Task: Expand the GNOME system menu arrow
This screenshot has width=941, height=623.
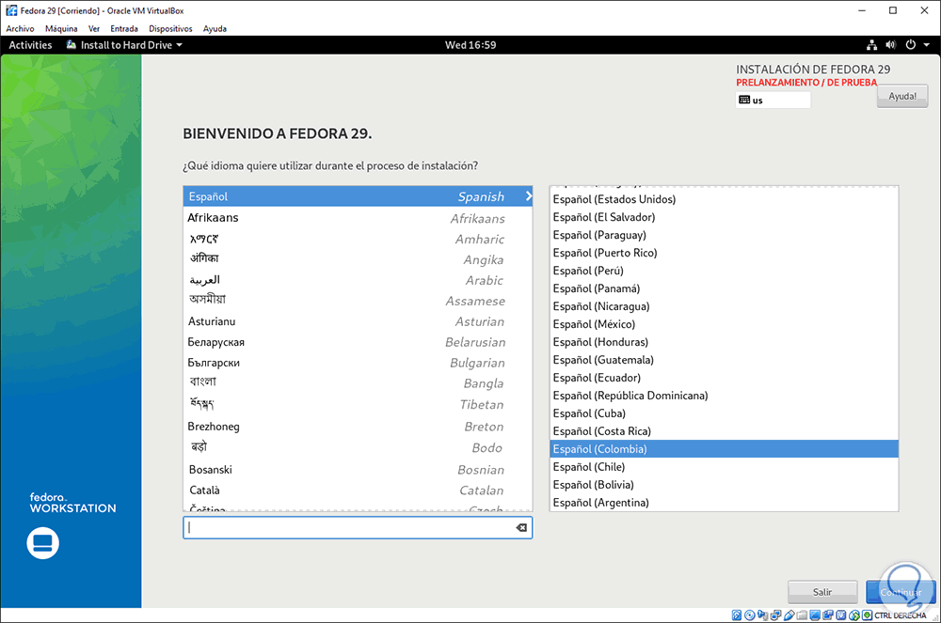Action: click(927, 45)
